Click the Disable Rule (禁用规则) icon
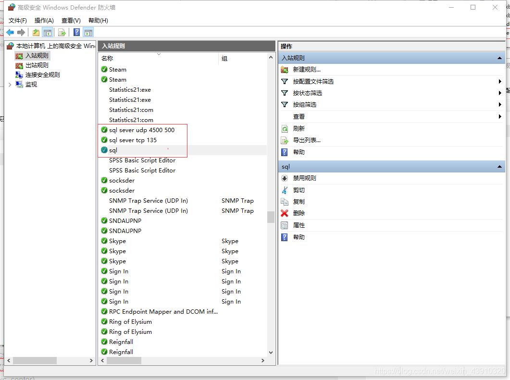Image resolution: width=510 pixels, height=380 pixels. (285, 178)
